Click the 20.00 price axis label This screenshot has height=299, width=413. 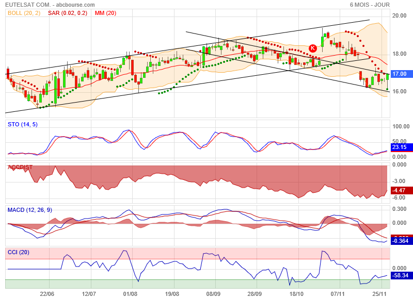coord(399,15)
